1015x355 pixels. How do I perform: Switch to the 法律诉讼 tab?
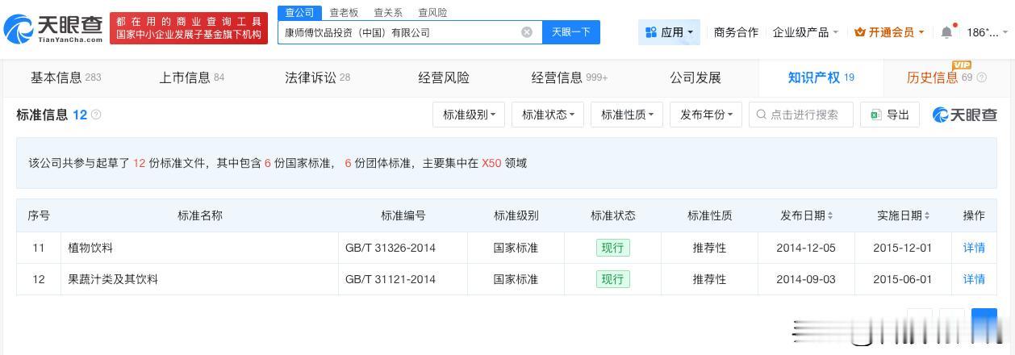[x=317, y=77]
